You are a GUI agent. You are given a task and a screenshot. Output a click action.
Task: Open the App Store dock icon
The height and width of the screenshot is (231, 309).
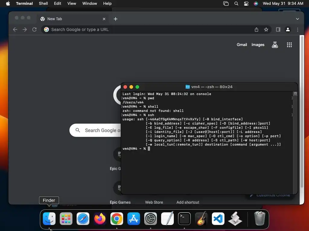click(134, 219)
